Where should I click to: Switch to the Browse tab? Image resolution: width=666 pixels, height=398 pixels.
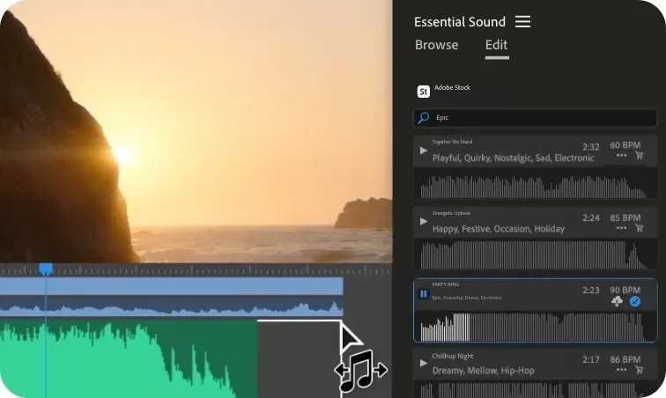coord(436,45)
